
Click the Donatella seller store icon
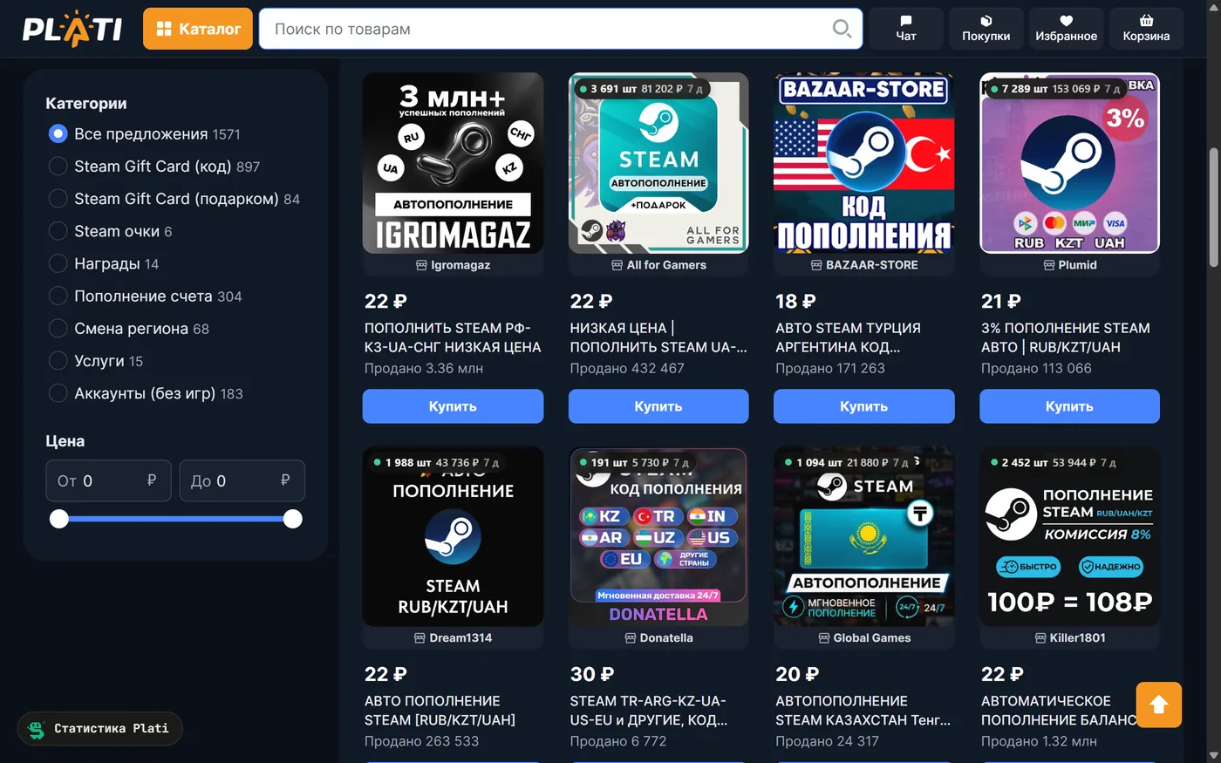[x=631, y=638]
